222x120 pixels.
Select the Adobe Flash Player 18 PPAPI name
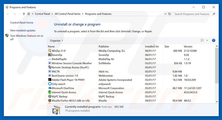click(68, 80)
